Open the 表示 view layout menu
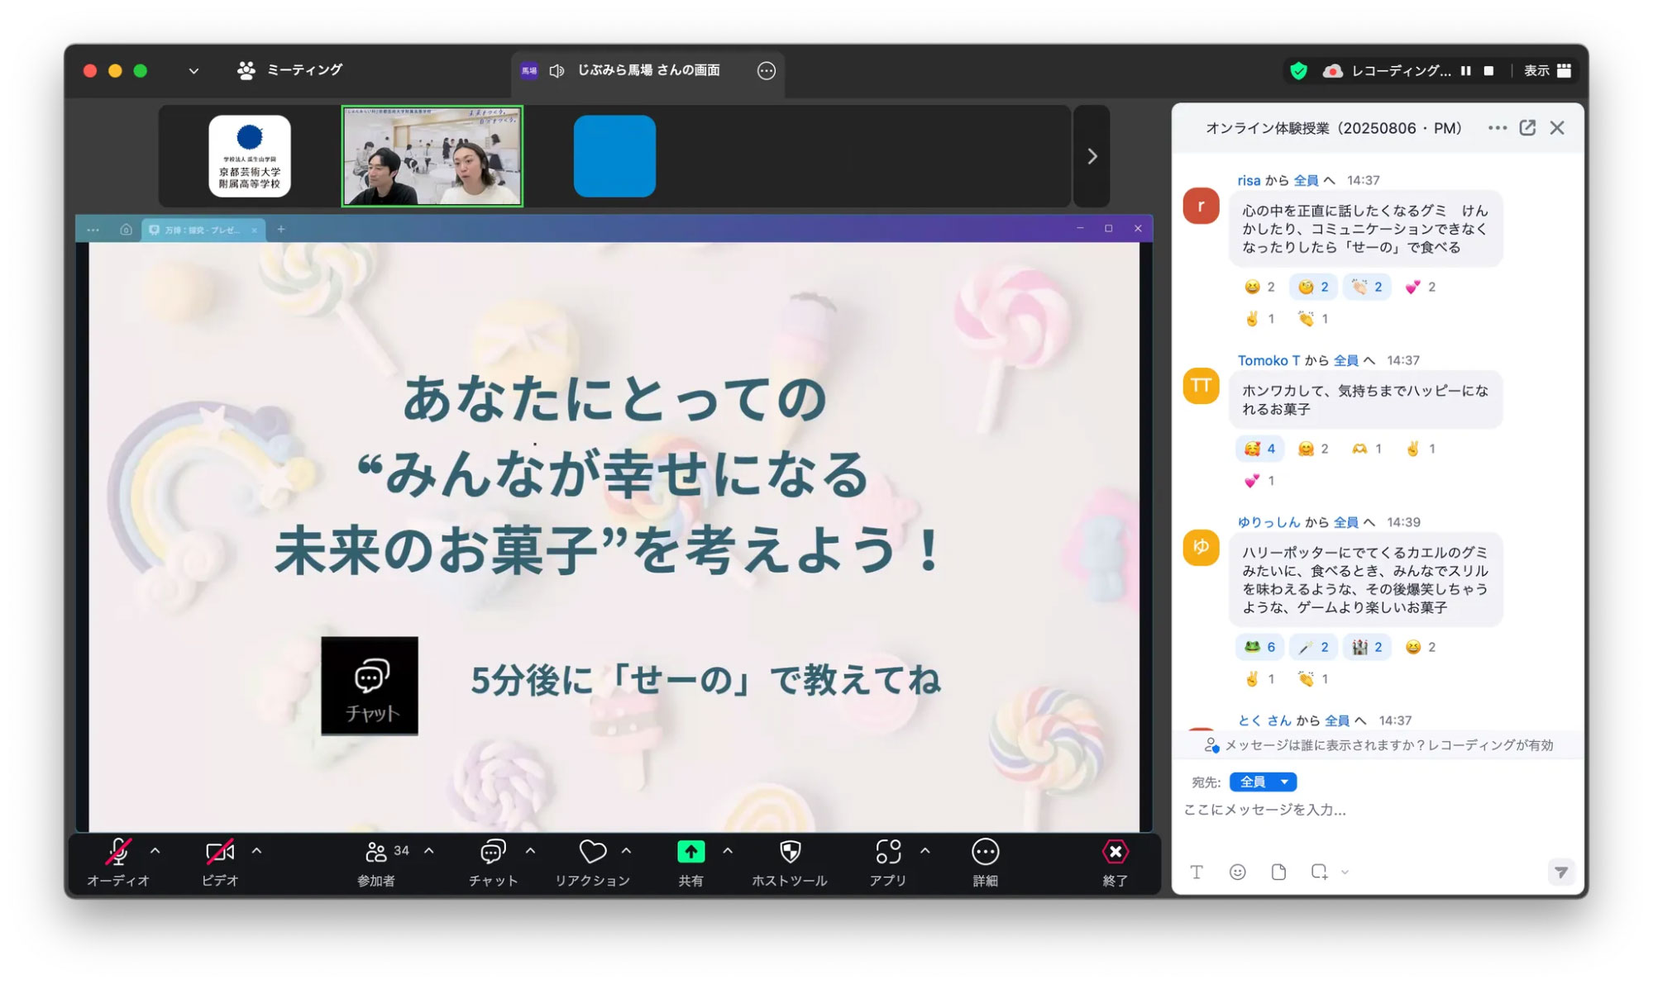This screenshot has height=984, width=1653. 1547,71
